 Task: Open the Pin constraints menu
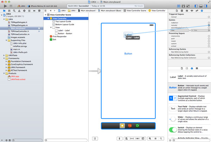click(x=132, y=138)
